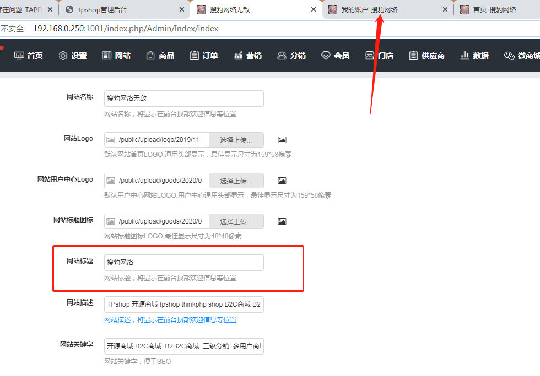Preview the 网站标题图标 image icon
This screenshot has height=376, width=540.
coord(282,221)
